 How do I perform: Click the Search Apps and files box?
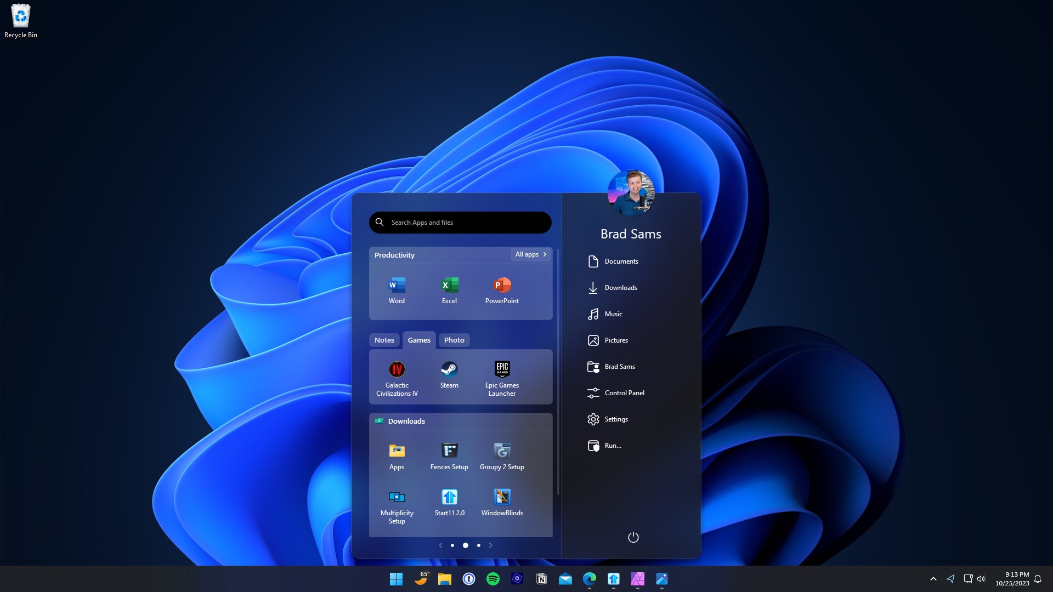coord(460,223)
